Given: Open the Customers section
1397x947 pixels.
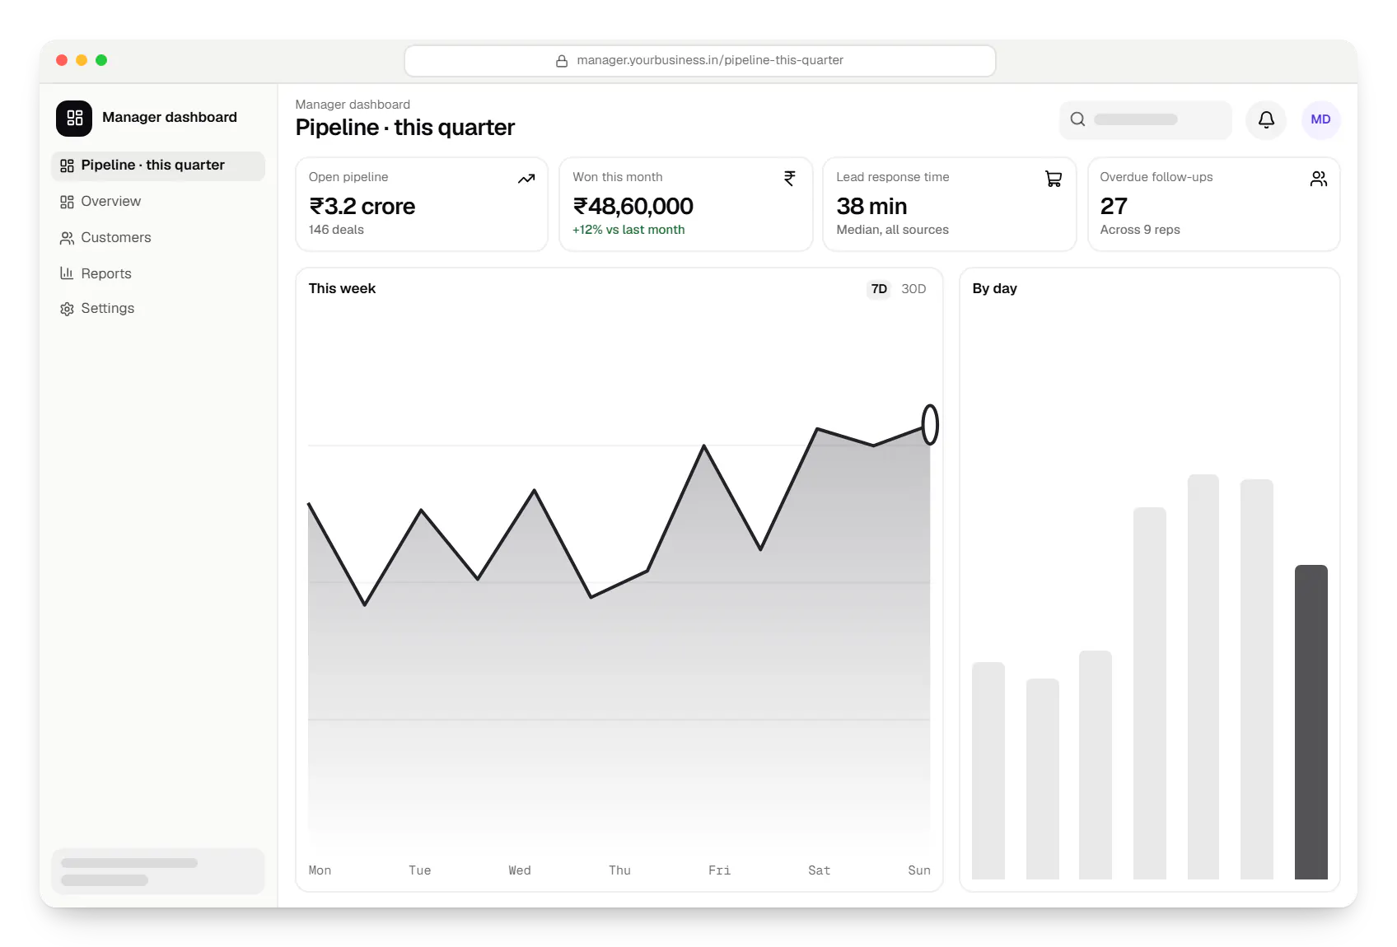Looking at the screenshot, I should coord(158,238).
